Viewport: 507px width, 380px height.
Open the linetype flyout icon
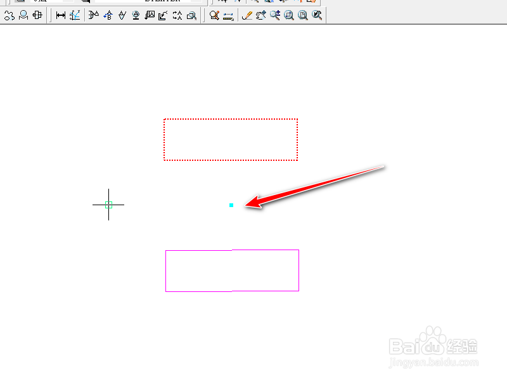(x=228, y=15)
